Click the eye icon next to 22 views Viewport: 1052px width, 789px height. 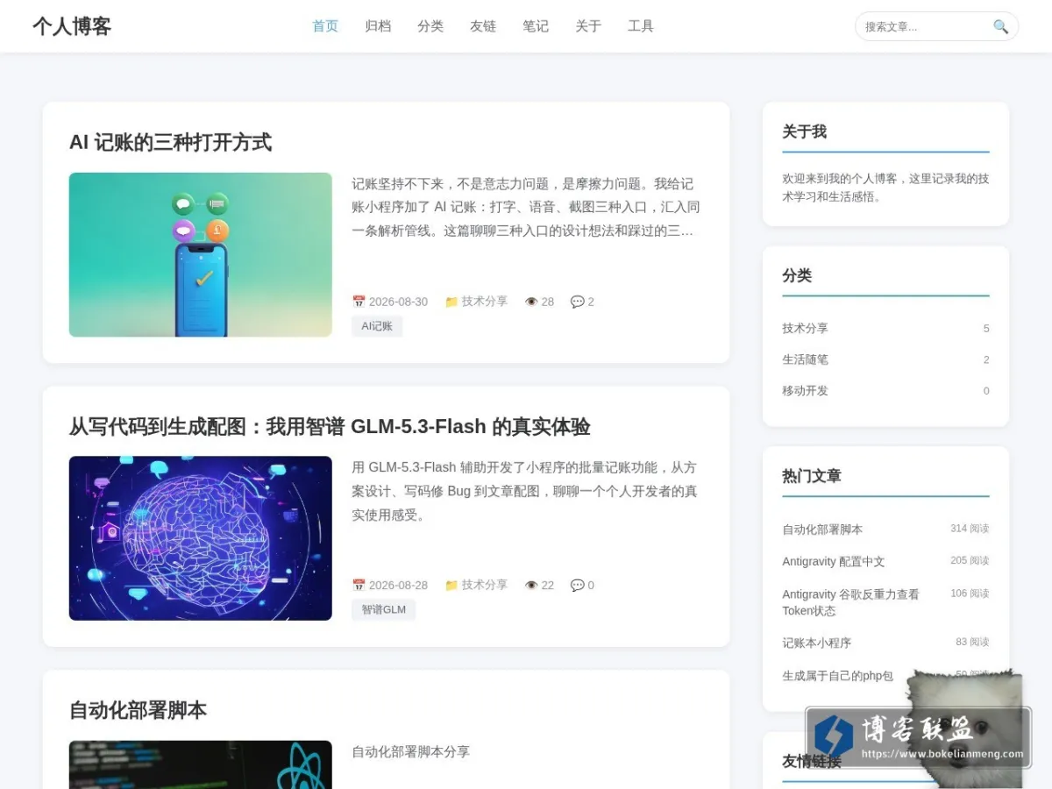click(531, 585)
